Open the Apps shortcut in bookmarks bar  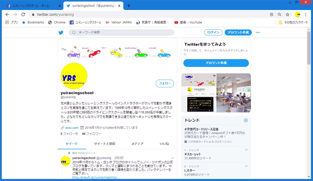tap(12, 23)
